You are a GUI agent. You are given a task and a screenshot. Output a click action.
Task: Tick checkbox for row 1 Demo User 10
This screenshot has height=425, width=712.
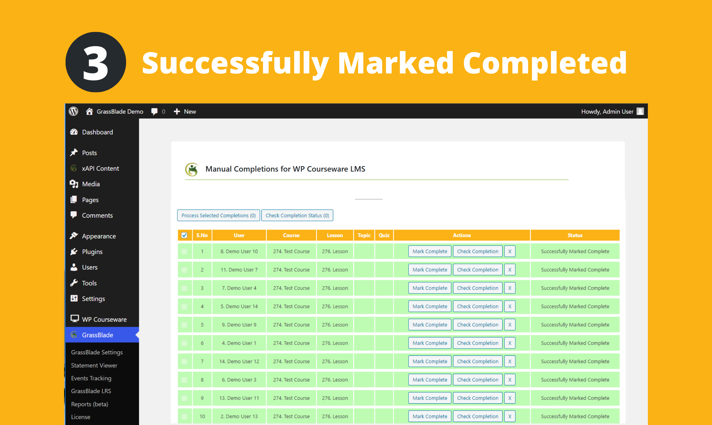(x=184, y=251)
